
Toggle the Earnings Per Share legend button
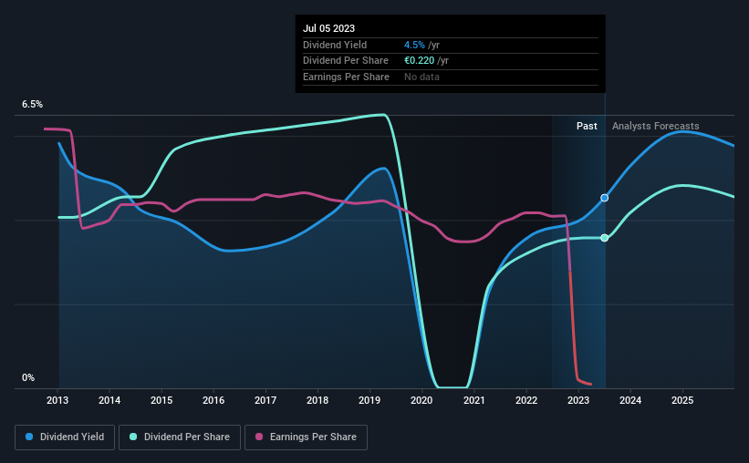[306, 437]
